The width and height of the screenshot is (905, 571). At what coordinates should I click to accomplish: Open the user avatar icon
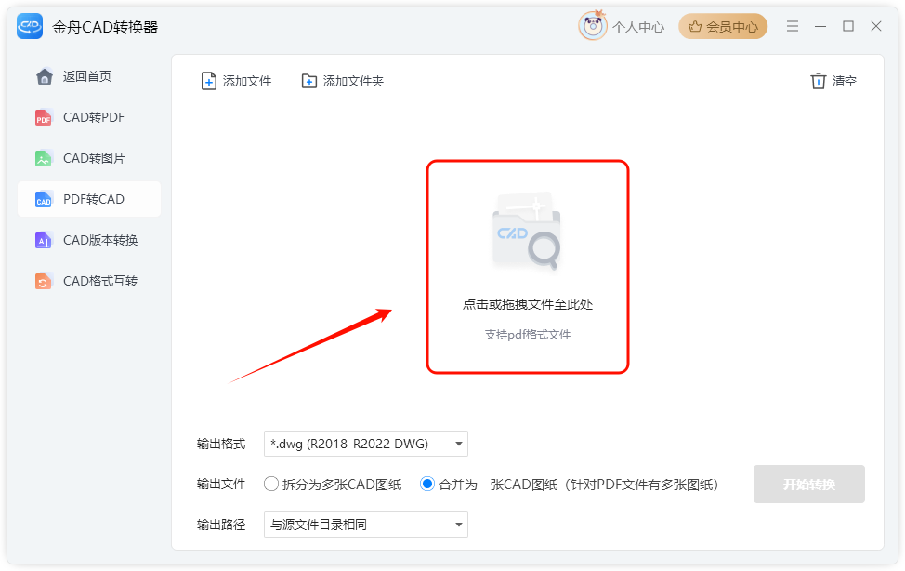pyautogui.click(x=593, y=26)
